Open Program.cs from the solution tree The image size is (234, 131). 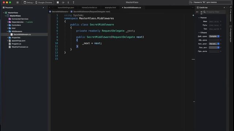pyautogui.click(x=16, y=44)
